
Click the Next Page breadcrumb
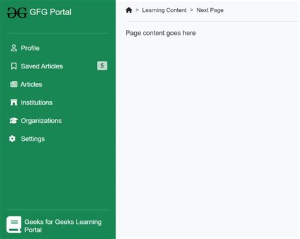(x=210, y=10)
